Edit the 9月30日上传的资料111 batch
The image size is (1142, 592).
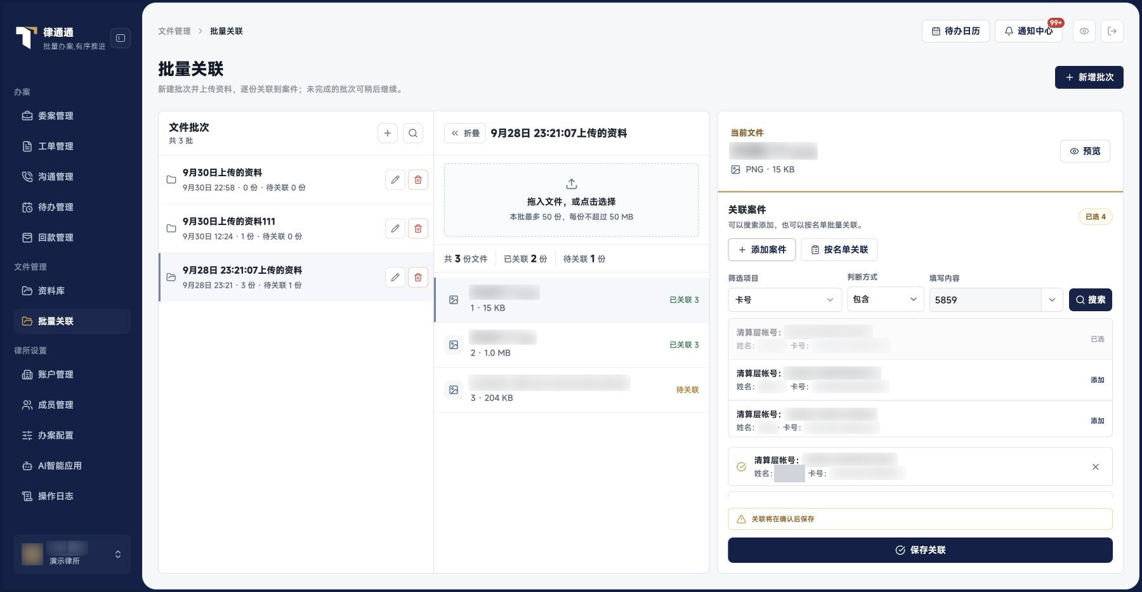395,228
